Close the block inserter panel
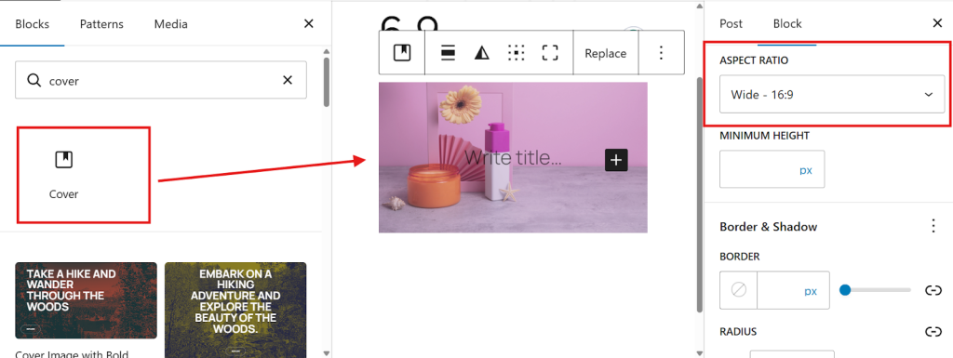This screenshot has width=953, height=358. 309,23
